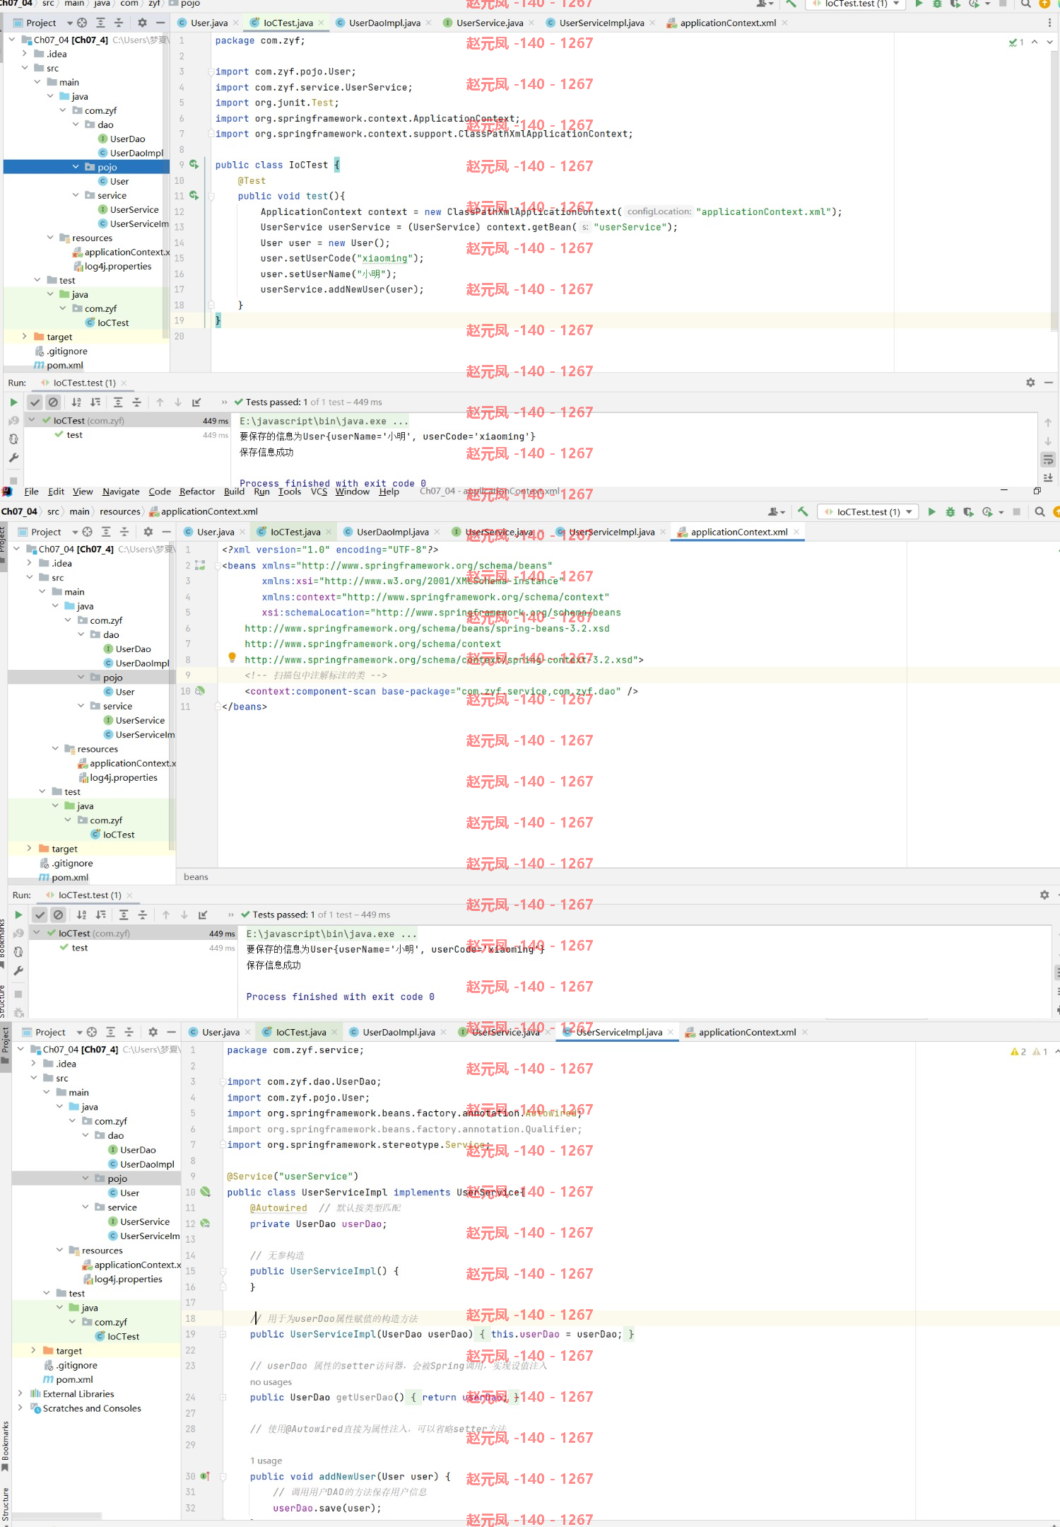Screen dimensions: 1060x1527
Task: Toggle Show Passed in applicationContext.xml window's Run panel
Action: coord(40,915)
